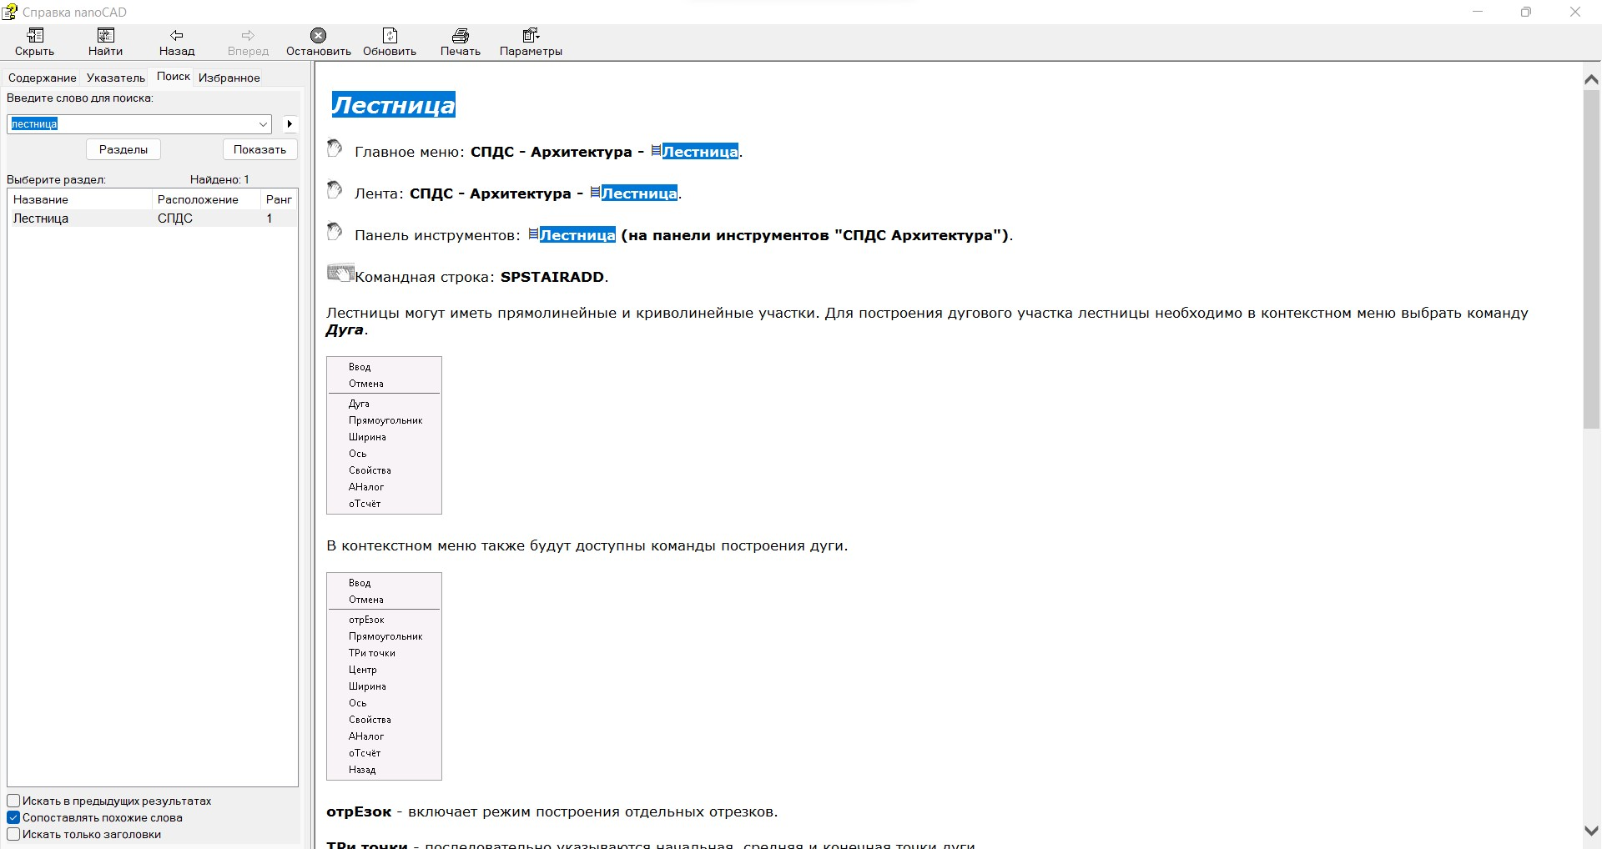This screenshot has height=849, width=1602.
Task: Click the Скрыть toolbar icon
Action: 35,35
